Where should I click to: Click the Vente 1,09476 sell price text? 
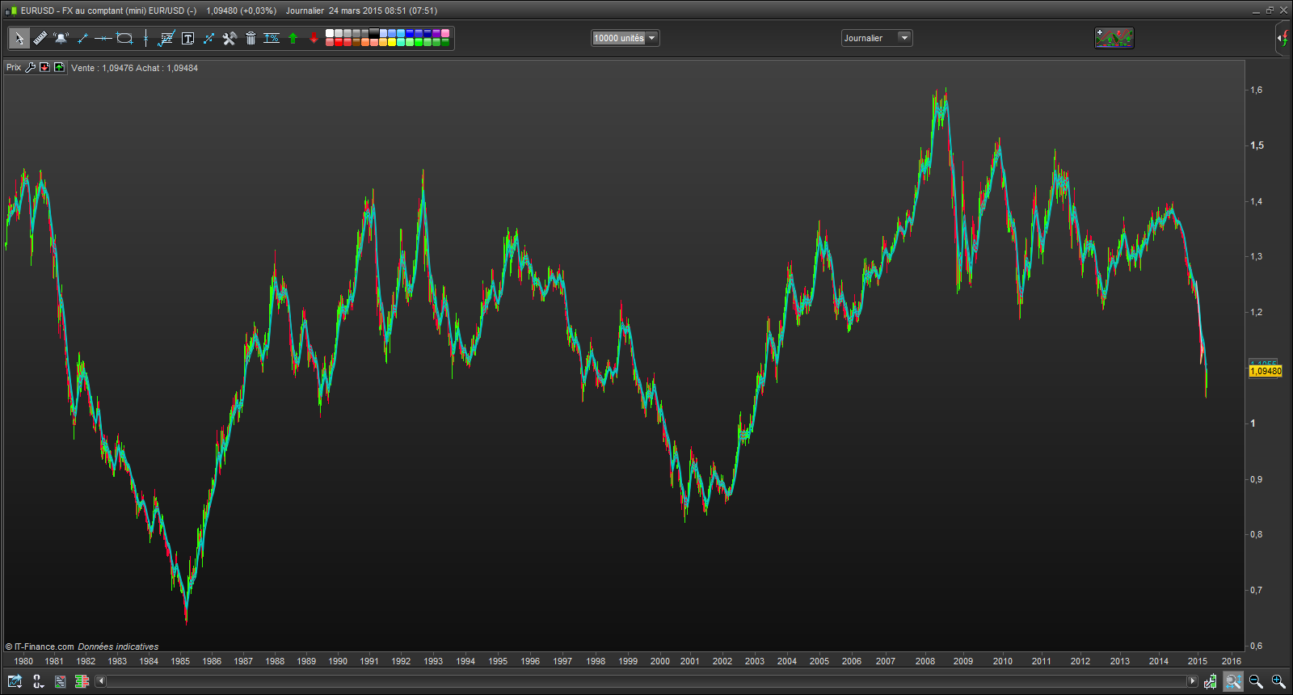tap(102, 68)
